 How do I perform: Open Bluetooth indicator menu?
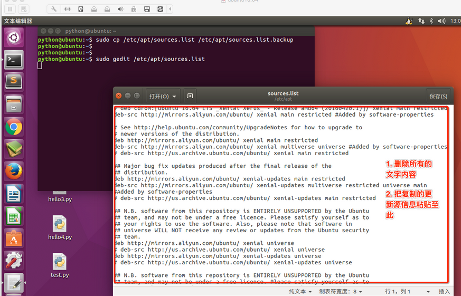pyautogui.click(x=431, y=21)
